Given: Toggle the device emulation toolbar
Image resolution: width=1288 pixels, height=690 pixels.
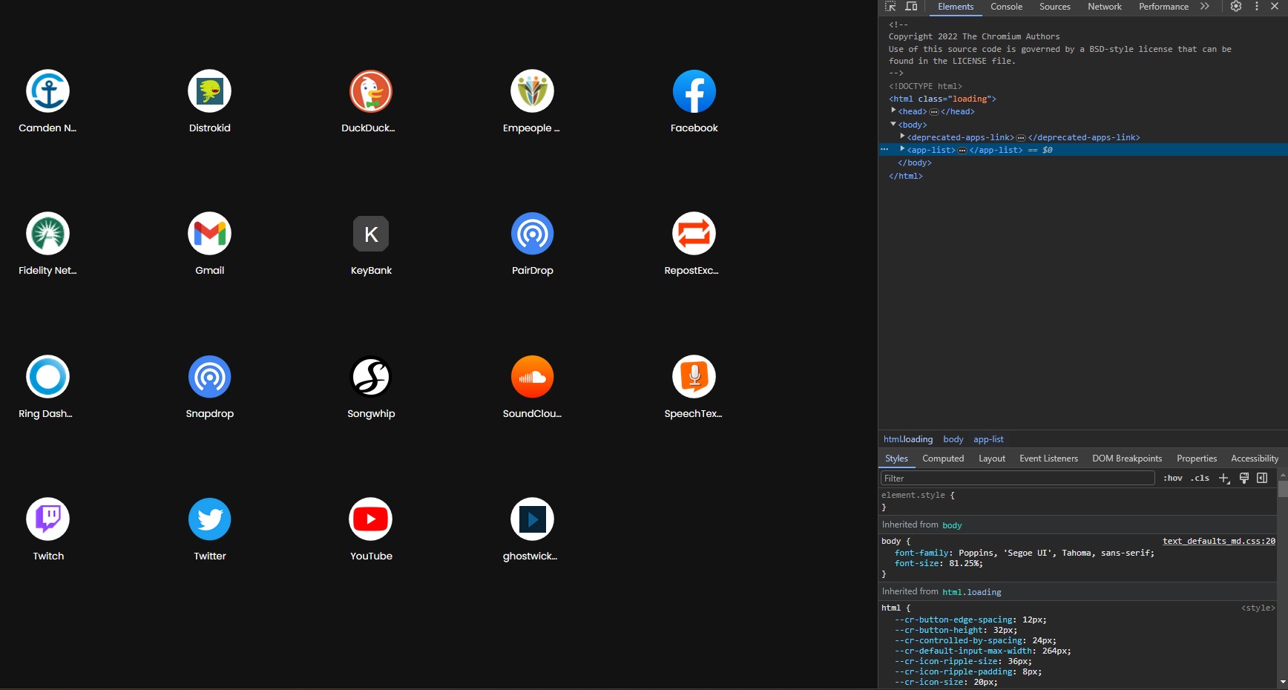Looking at the screenshot, I should pos(910,7).
